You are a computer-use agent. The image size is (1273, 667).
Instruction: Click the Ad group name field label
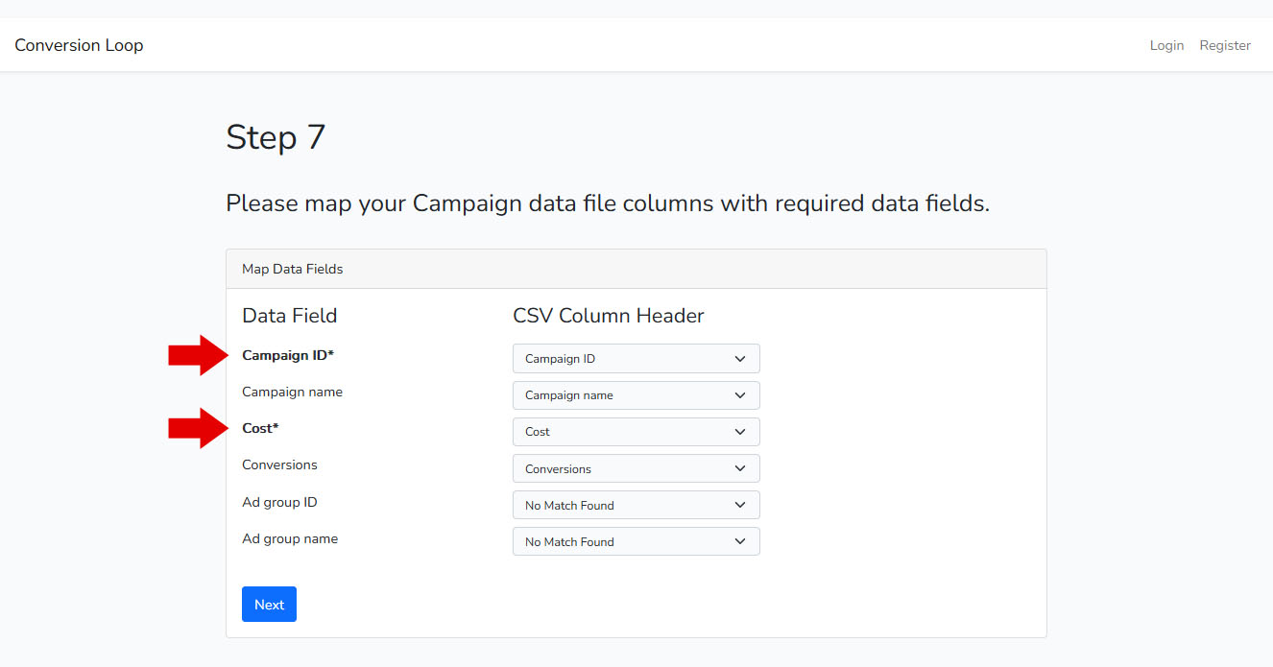(x=290, y=538)
